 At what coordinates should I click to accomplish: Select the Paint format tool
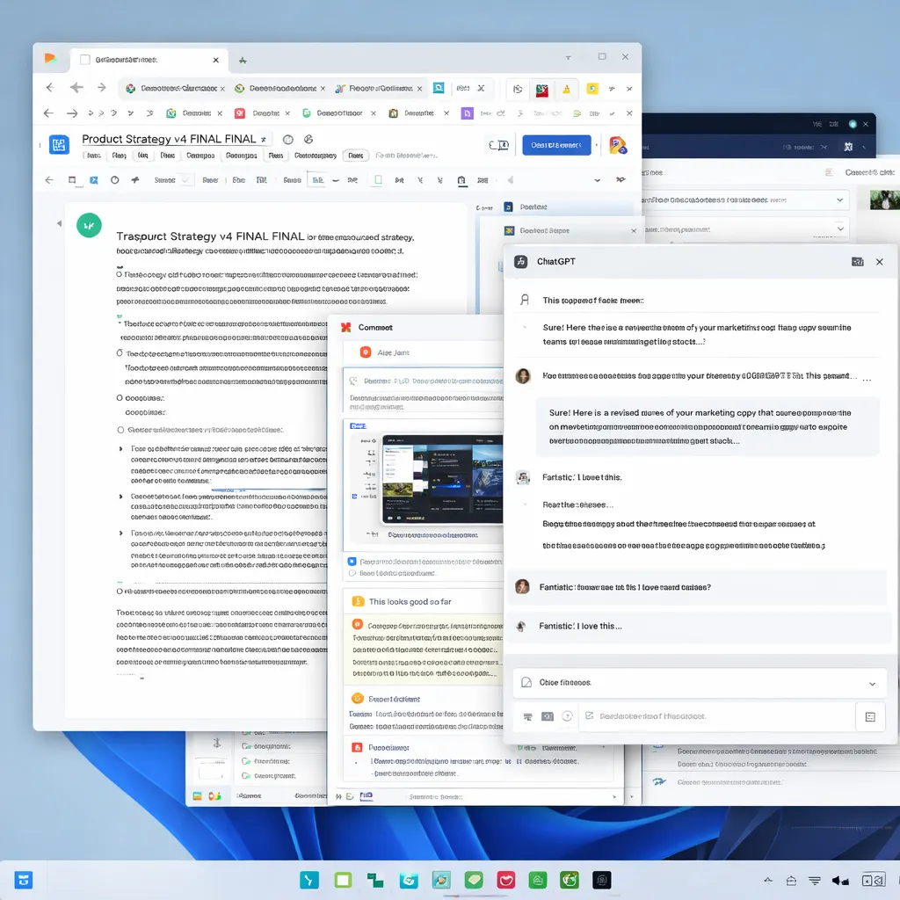(134, 180)
